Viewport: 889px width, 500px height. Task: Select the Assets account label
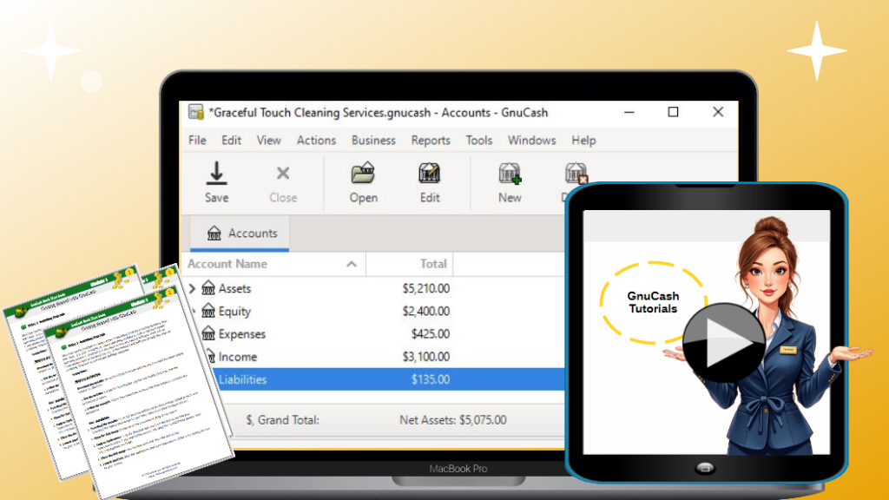(234, 288)
